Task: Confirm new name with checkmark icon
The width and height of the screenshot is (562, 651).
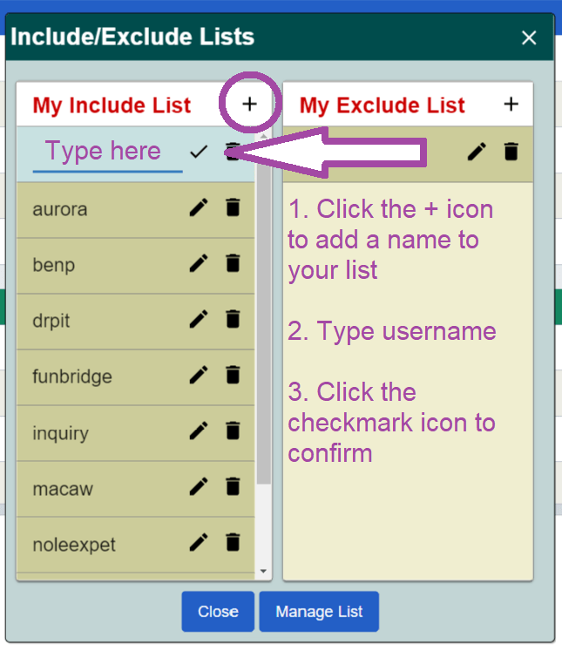Action: (x=199, y=152)
